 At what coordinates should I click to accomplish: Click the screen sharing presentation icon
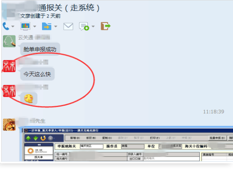coord(25,26)
